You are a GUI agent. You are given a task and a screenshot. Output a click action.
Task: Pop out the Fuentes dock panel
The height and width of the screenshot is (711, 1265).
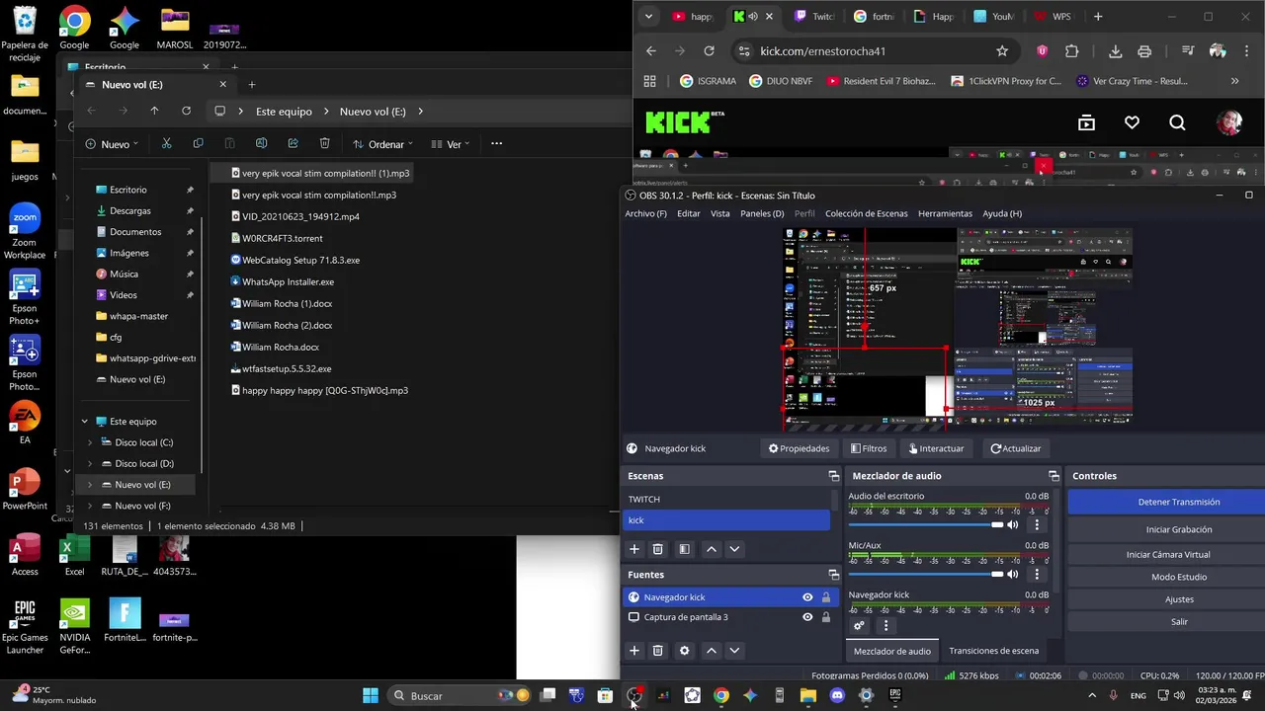tap(833, 575)
